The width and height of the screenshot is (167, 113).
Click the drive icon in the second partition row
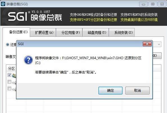(14, 82)
